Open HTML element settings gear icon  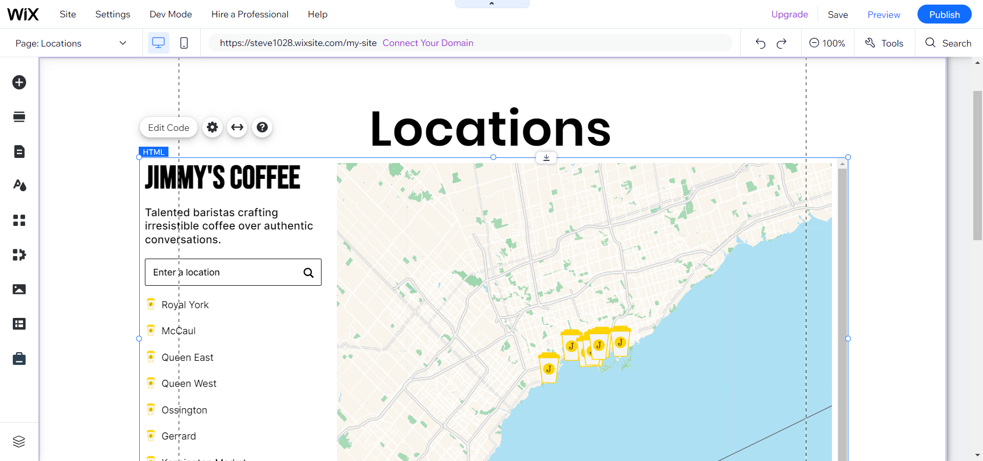[x=212, y=127]
